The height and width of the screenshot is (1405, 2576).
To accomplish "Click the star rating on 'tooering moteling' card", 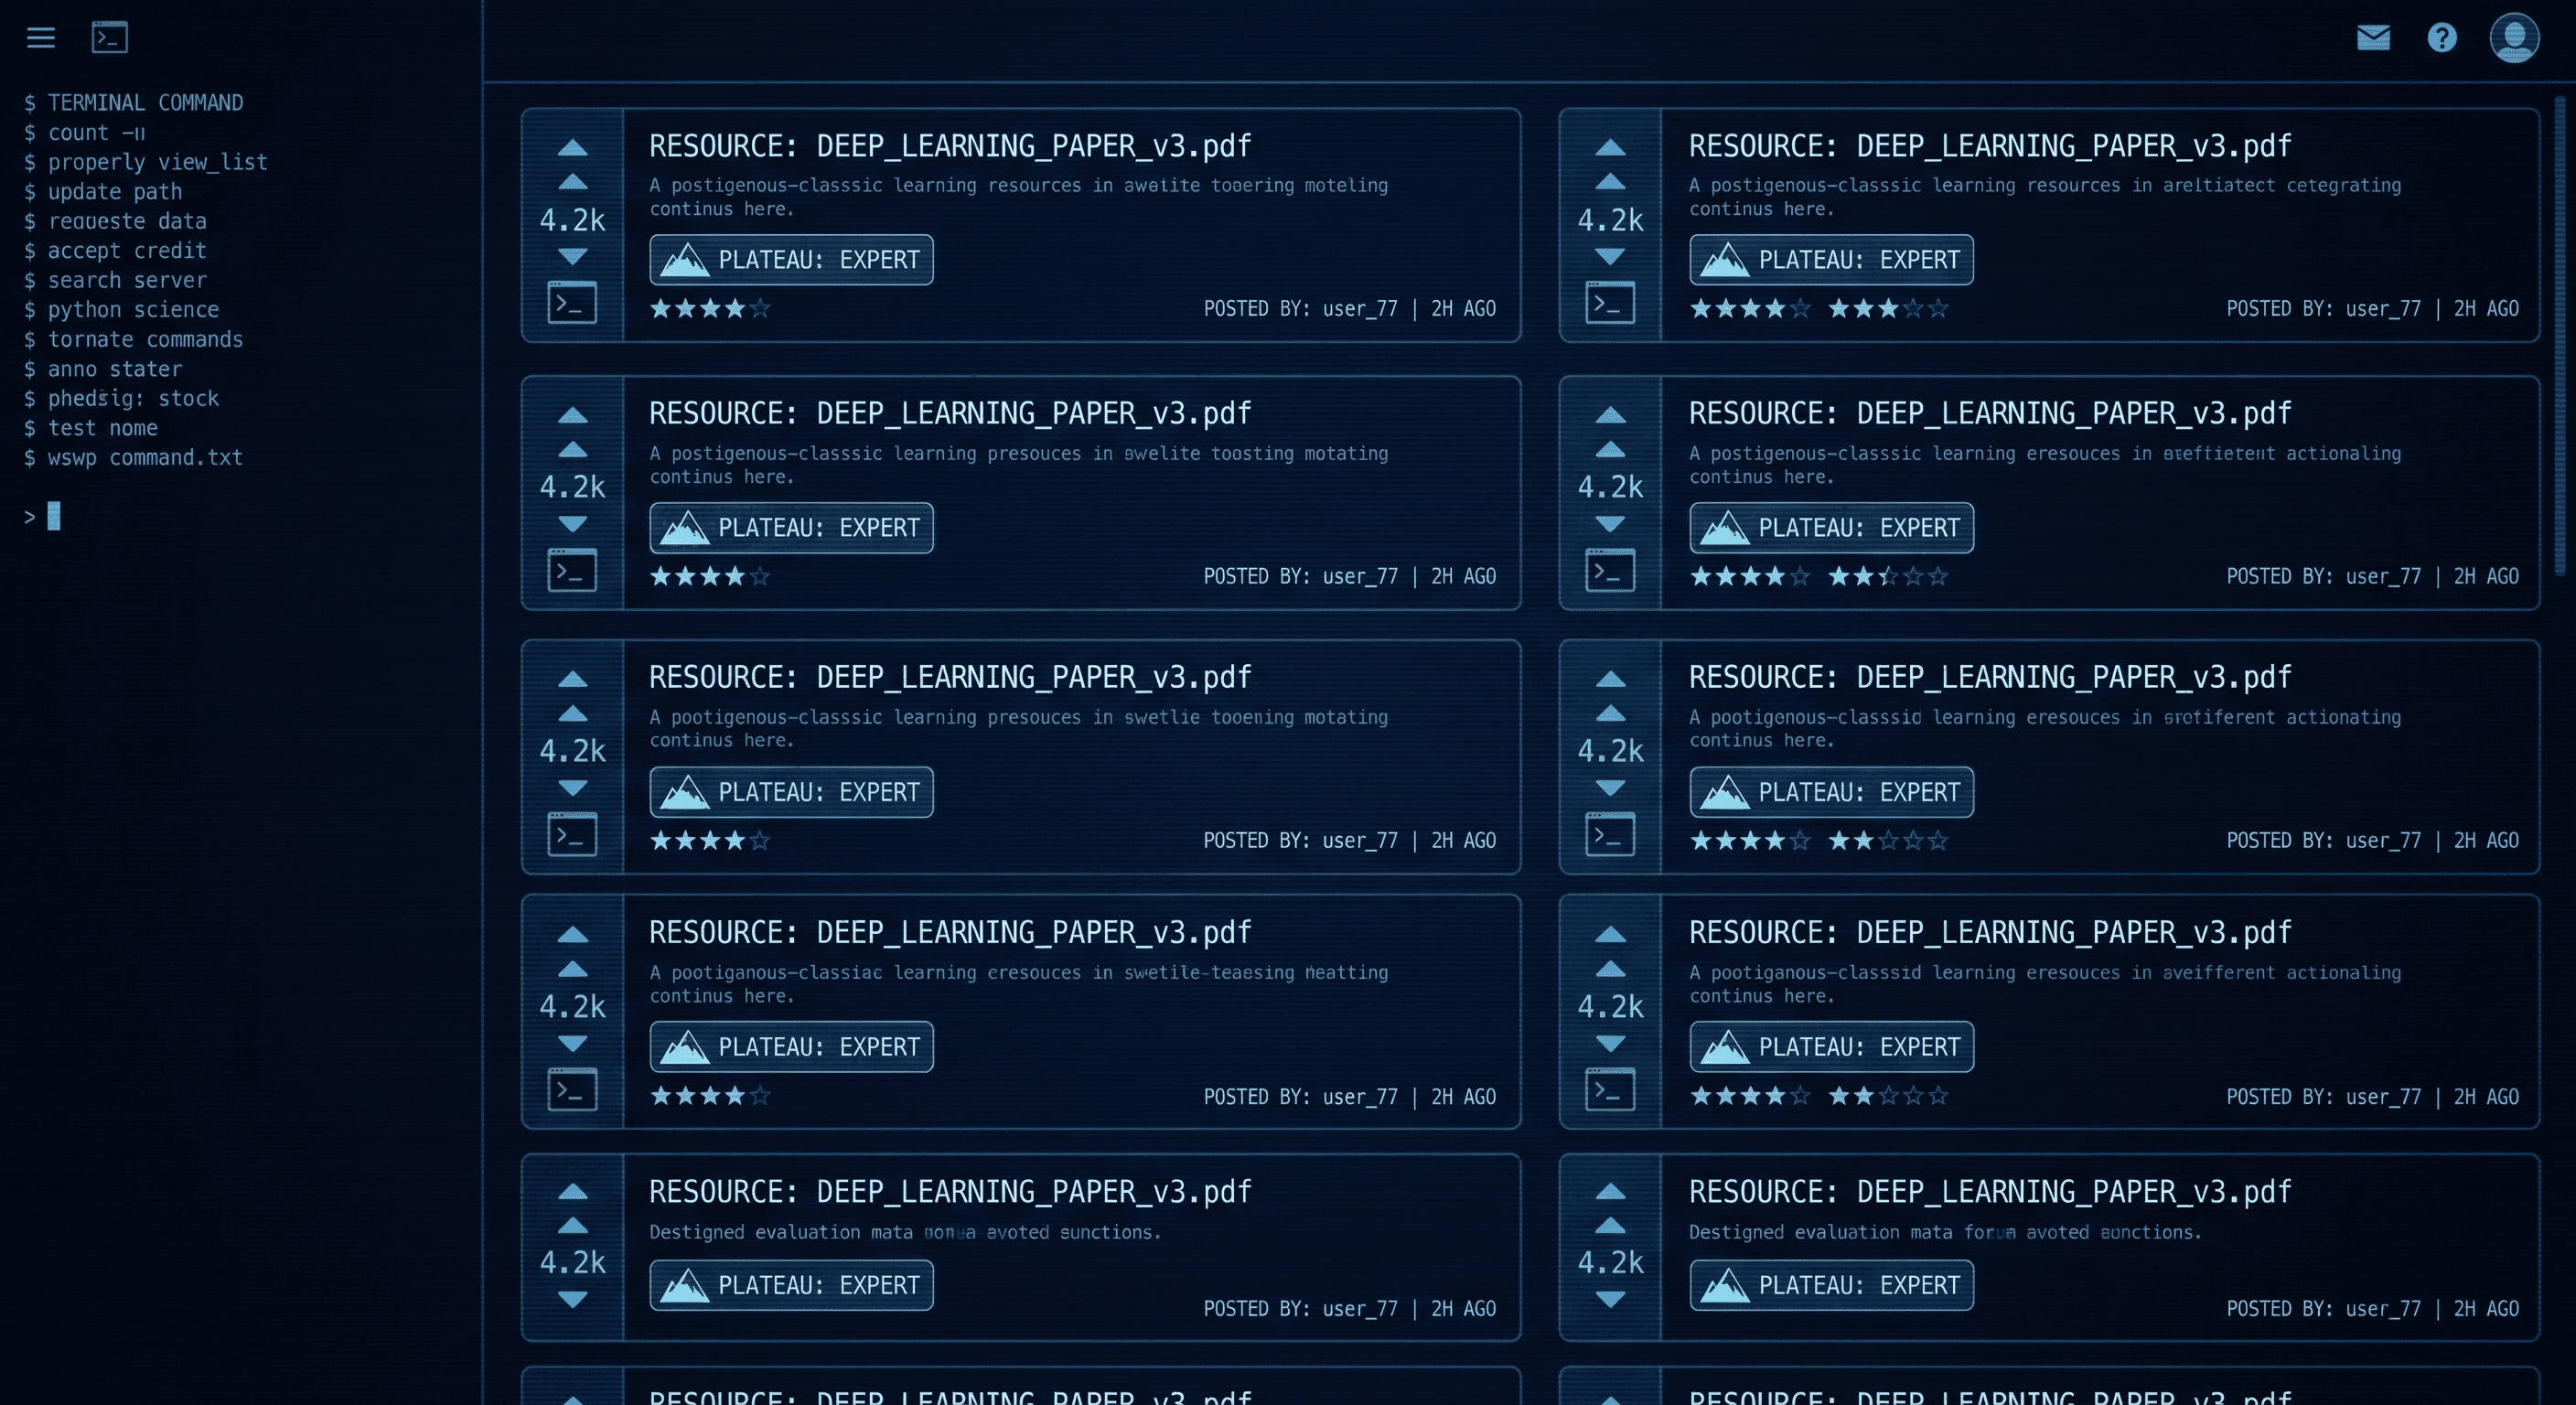I will 710,308.
